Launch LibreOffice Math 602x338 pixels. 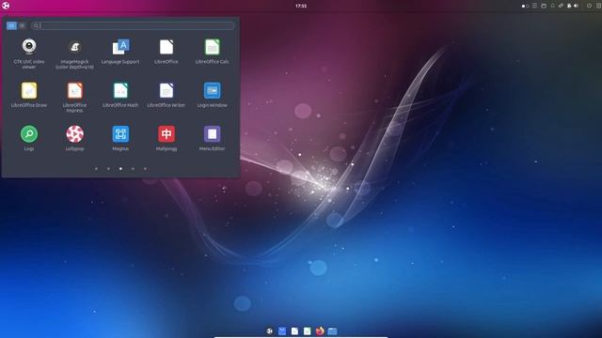(x=120, y=95)
